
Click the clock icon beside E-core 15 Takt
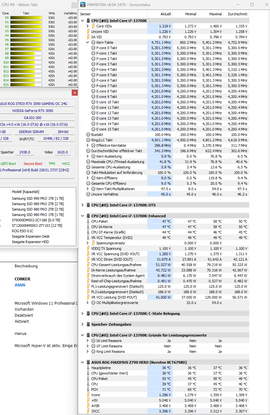[93, 129]
